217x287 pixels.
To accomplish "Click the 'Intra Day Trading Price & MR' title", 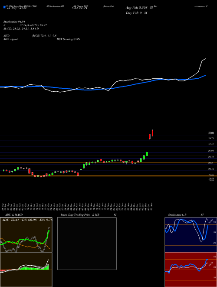I will [80, 215].
